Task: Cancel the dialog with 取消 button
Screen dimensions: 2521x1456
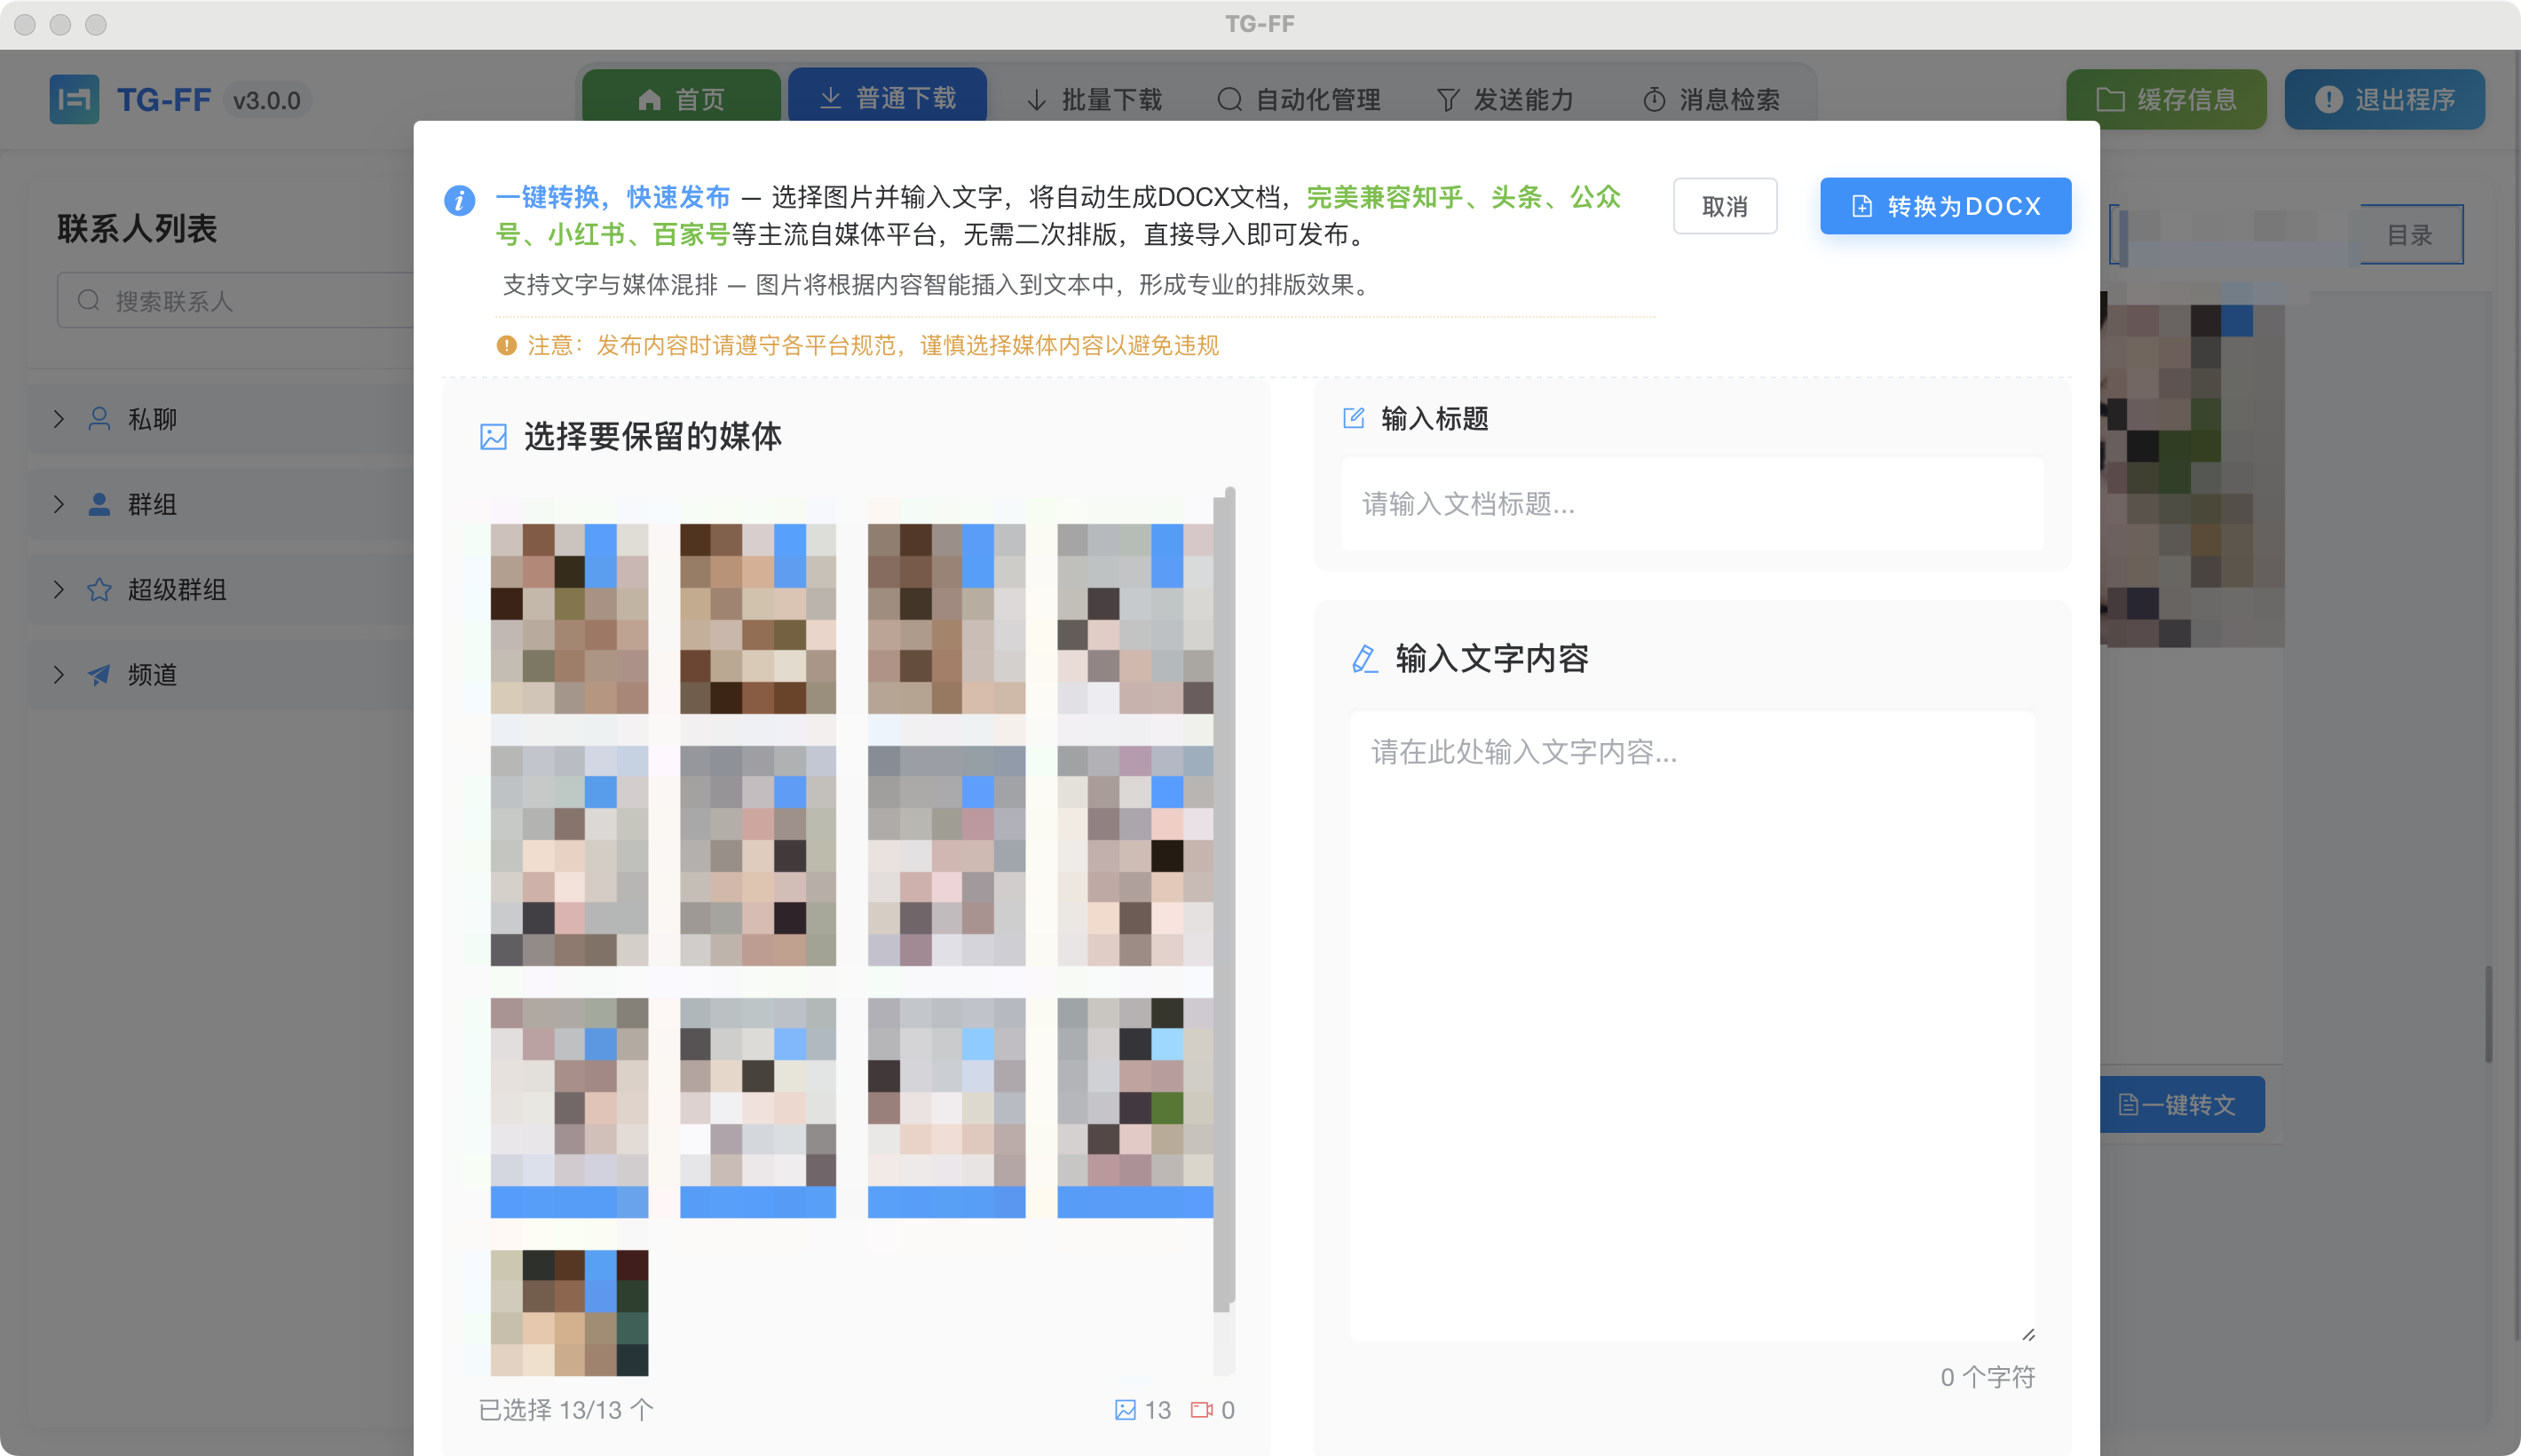Action: coord(1725,205)
